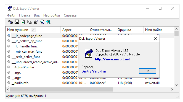Select the _argc function name
Viewport: 183px width, 102px height.
click(x=16, y=73)
